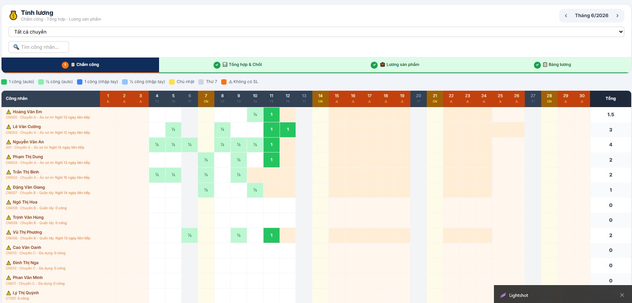Click warning icon next to Lê Văn Cường
This screenshot has width=632, height=303.
coord(9,127)
